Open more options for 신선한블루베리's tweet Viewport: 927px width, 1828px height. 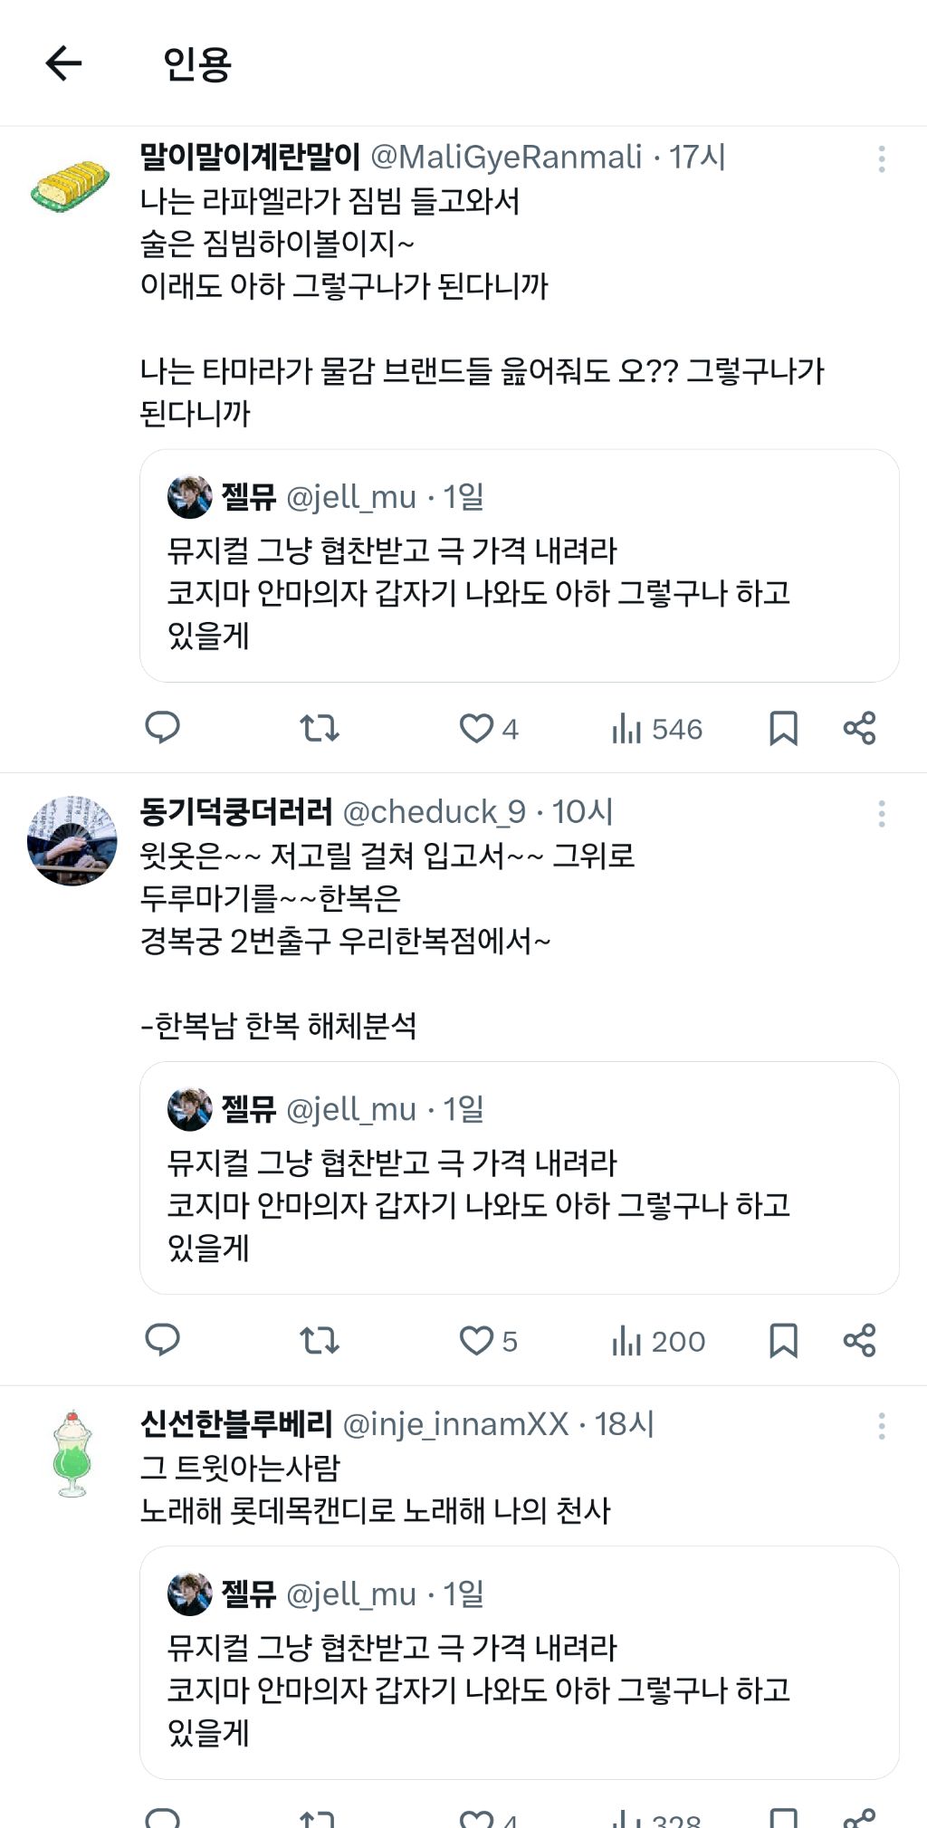(881, 1426)
